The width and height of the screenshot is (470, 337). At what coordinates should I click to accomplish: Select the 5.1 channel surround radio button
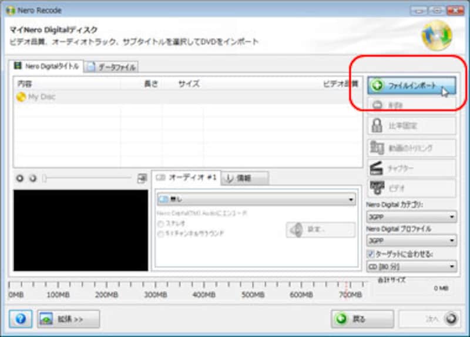point(161,233)
